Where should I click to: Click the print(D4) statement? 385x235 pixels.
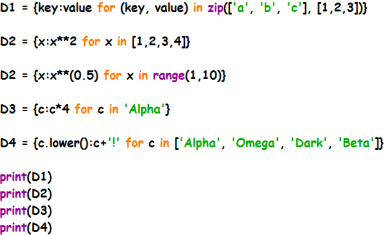(26, 228)
